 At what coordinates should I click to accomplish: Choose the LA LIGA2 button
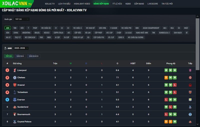128,33
